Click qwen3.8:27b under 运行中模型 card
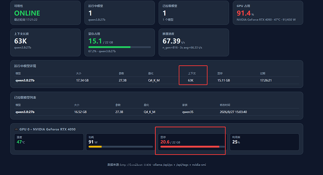The height and width of the screenshot is (175, 323). pos(97,20)
